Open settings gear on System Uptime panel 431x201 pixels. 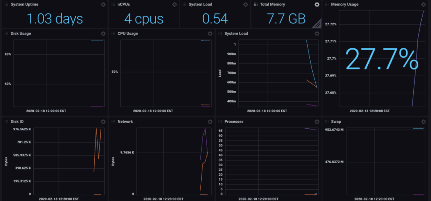[x=103, y=4]
